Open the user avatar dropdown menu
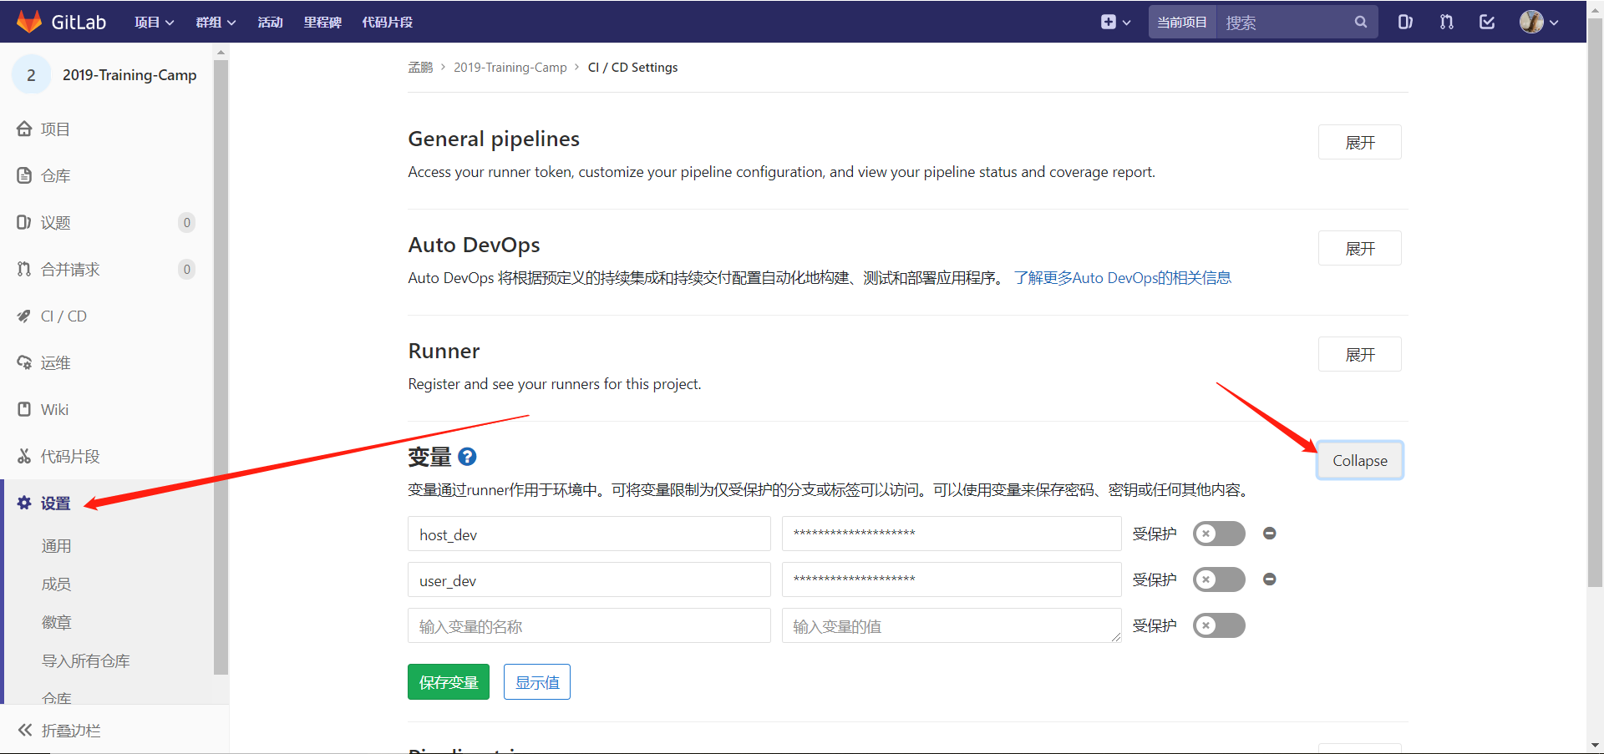This screenshot has height=754, width=1604. [1537, 22]
